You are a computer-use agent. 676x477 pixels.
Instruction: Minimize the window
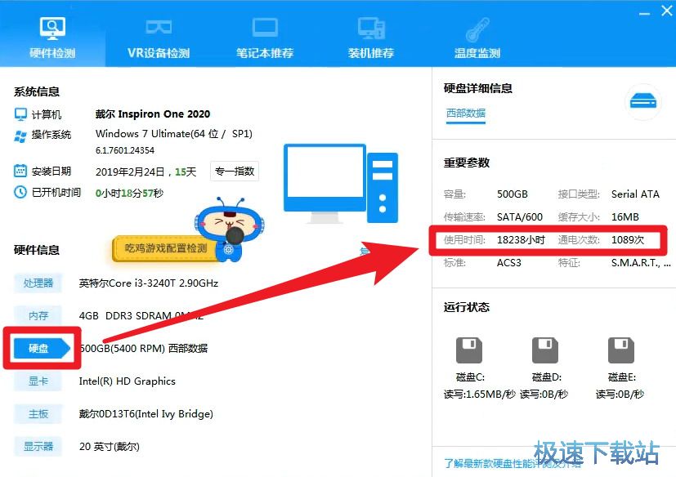coord(644,13)
